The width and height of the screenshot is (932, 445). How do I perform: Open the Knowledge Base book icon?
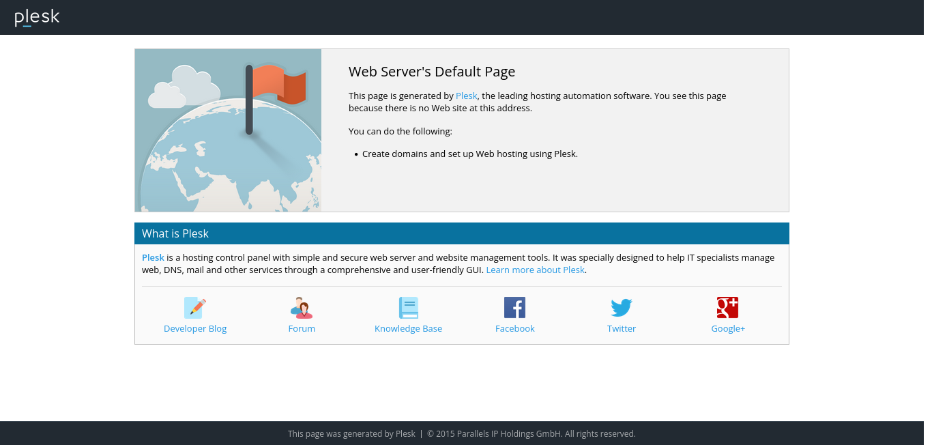click(x=408, y=308)
